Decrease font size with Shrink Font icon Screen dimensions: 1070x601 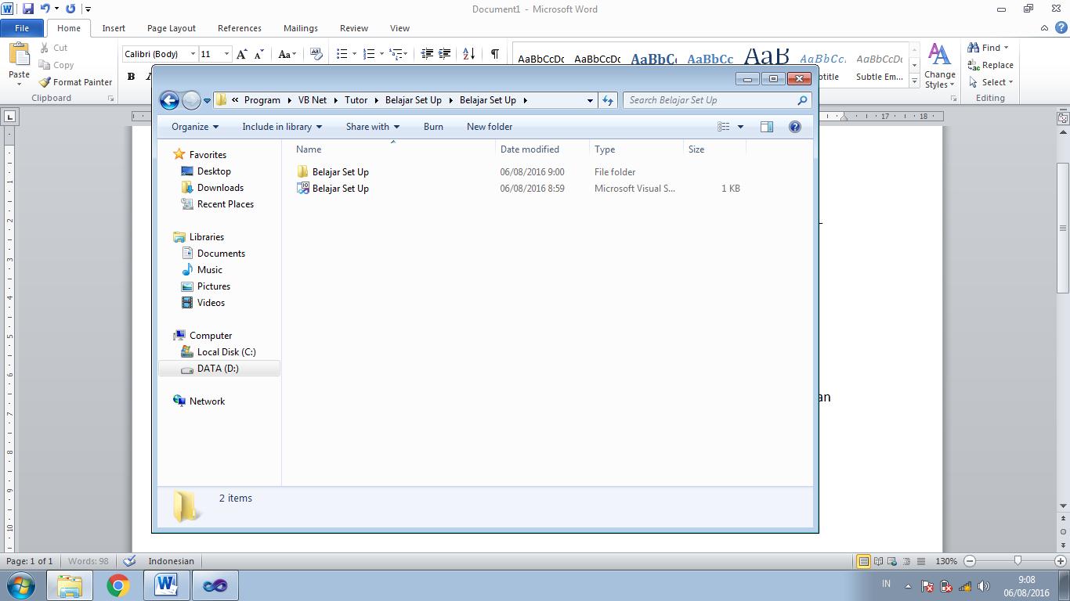258,54
